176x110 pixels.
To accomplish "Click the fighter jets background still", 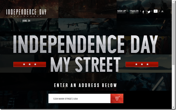I will pyautogui.click(x=87, y=27).
